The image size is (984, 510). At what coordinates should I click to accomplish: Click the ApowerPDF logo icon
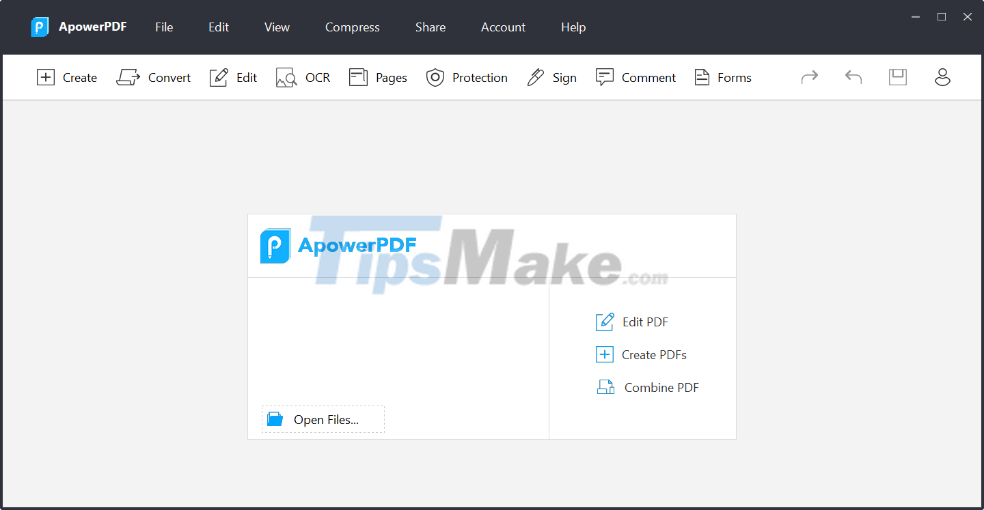point(40,27)
